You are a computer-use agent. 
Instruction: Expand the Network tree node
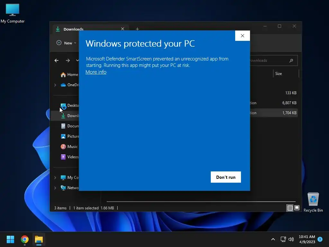pyautogui.click(x=55, y=188)
